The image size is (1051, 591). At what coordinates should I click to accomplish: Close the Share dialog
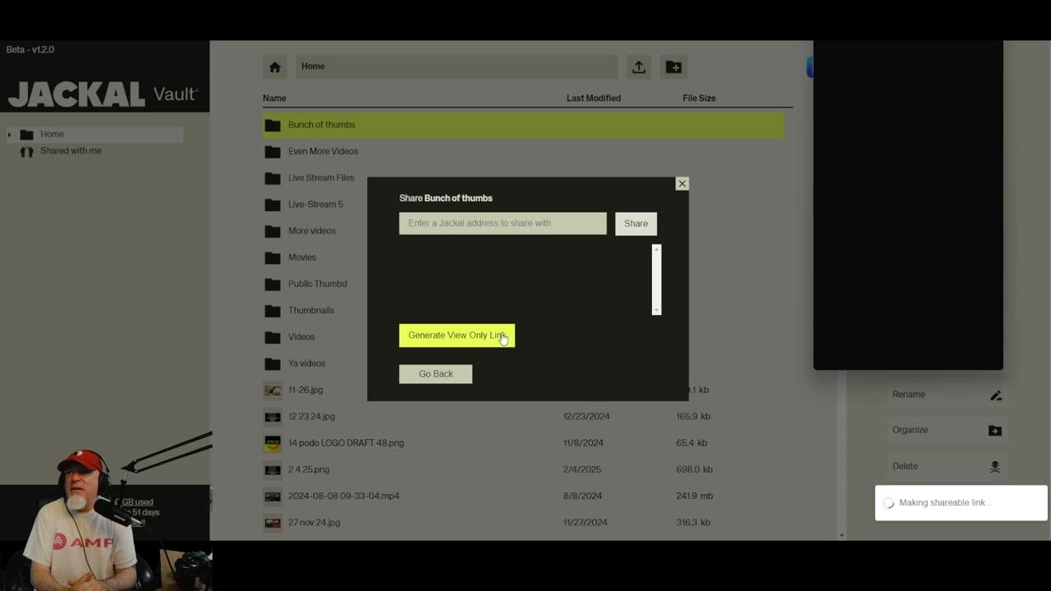pyautogui.click(x=682, y=184)
